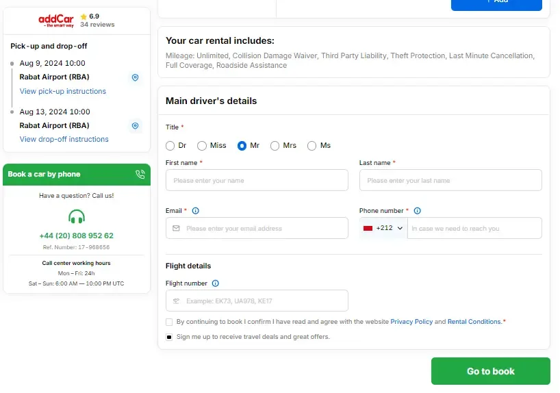Viewport: 560px width, 393px height.
Task: Click the phone call icon in green banner
Action: tap(140, 175)
